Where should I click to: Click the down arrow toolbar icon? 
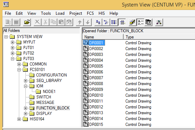(88, 22)
